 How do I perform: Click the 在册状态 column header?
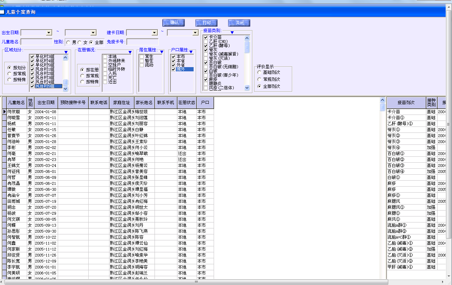pyautogui.click(x=187, y=103)
